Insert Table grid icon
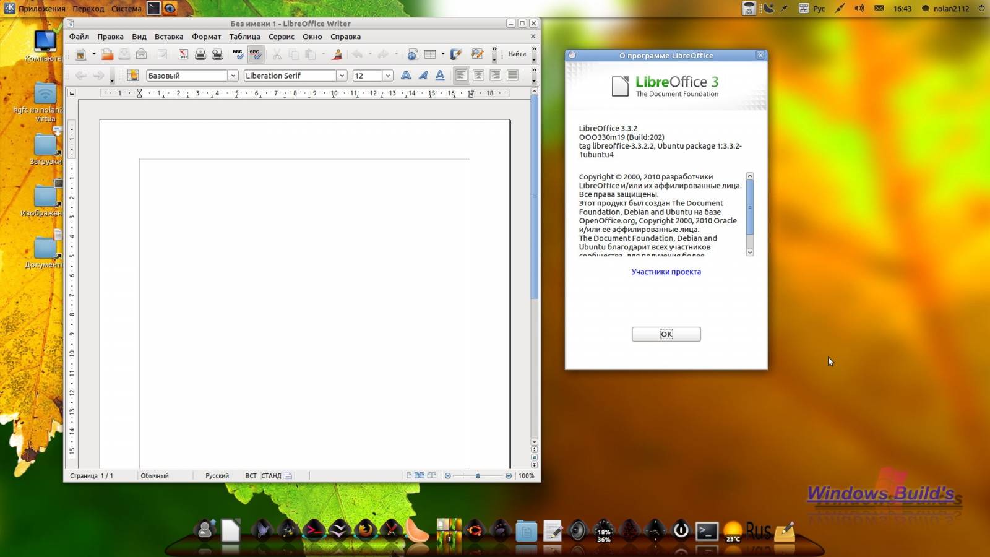The height and width of the screenshot is (557, 990). [430, 54]
